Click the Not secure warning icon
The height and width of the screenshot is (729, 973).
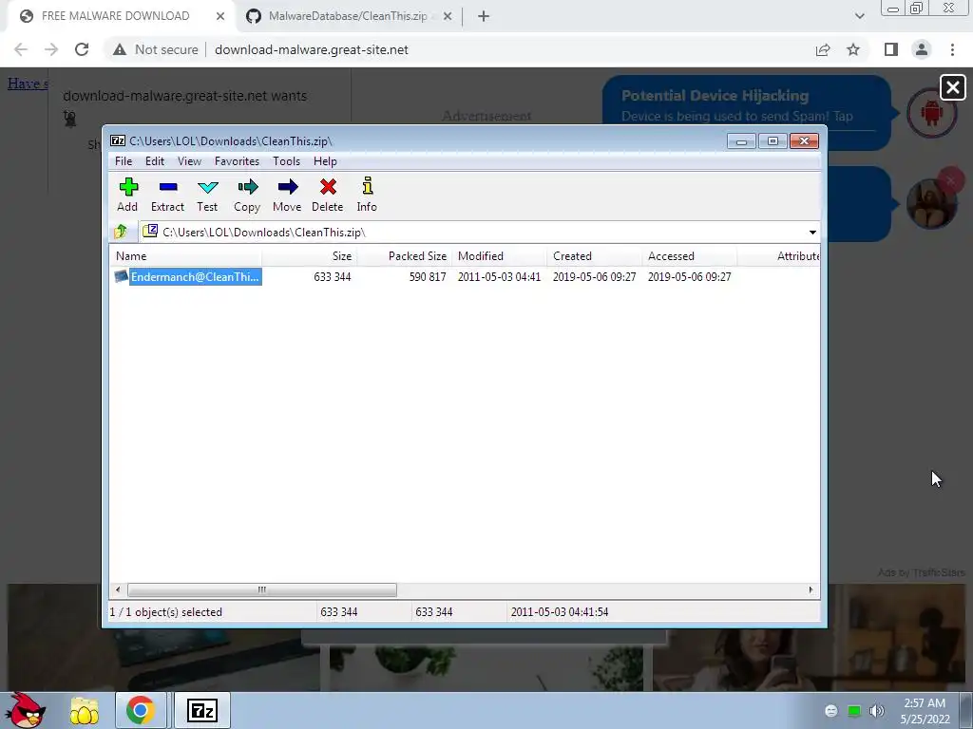pyautogui.click(x=120, y=49)
